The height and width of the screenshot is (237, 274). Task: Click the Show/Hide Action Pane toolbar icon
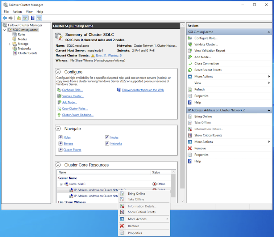tap(39, 18)
